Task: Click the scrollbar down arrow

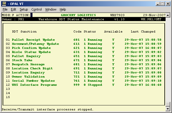Action: (x=168, y=109)
